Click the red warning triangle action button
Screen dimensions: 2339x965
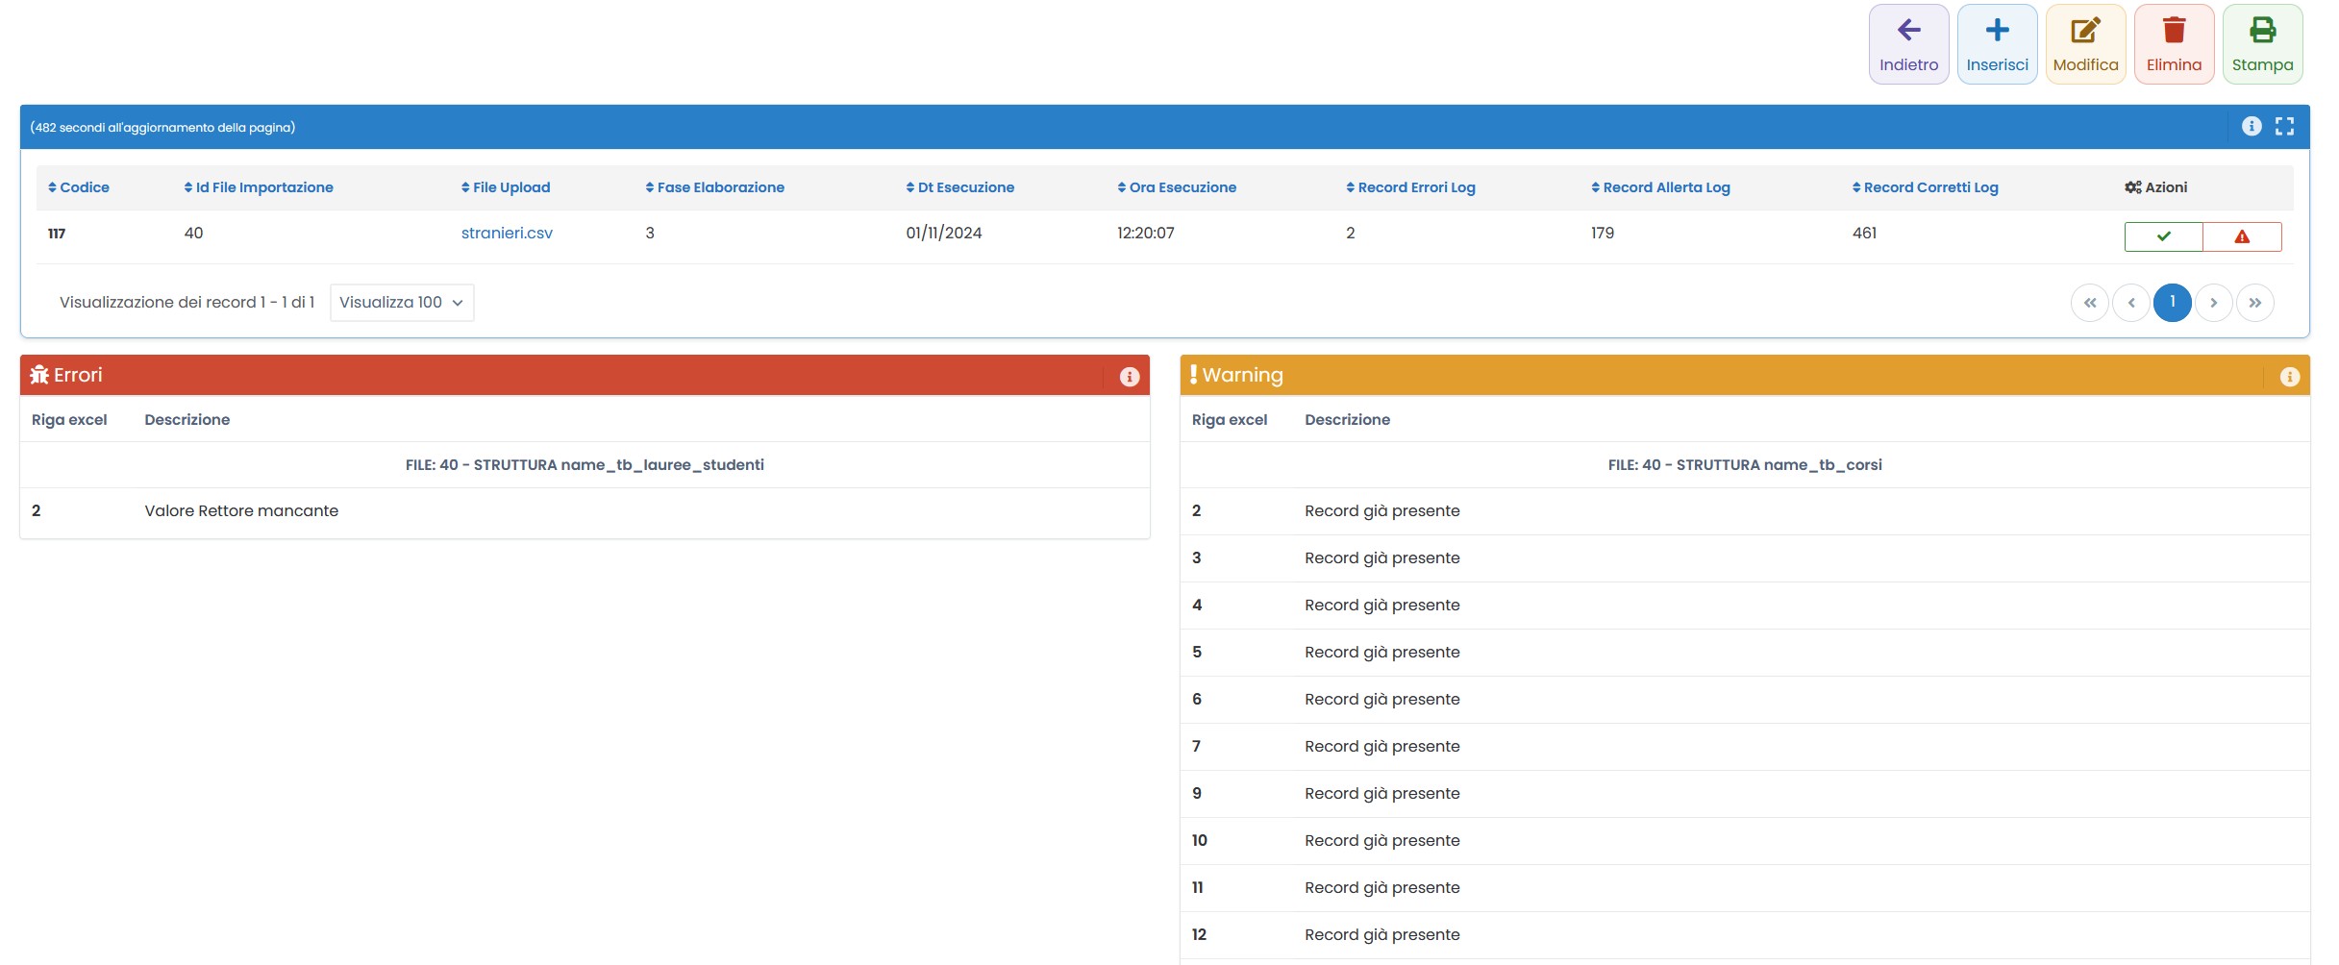[2242, 236]
